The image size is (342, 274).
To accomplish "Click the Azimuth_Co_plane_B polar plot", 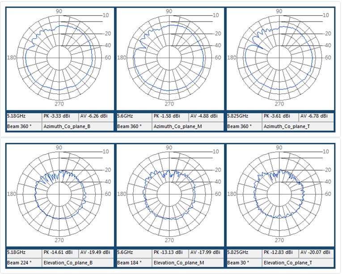I will (x=59, y=57).
